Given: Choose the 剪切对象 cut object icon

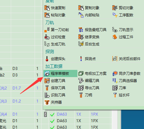Looking at the screenshot, I should 115,8.
